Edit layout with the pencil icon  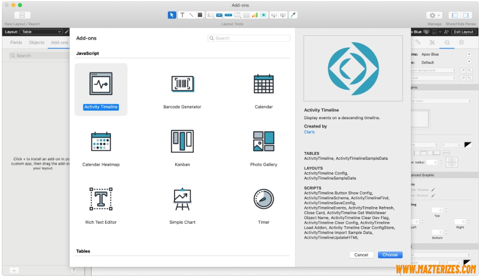[67, 32]
